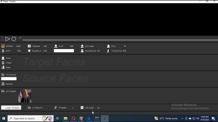
Task: Toggle the CLIP icon
Action: [x=56, y=46]
